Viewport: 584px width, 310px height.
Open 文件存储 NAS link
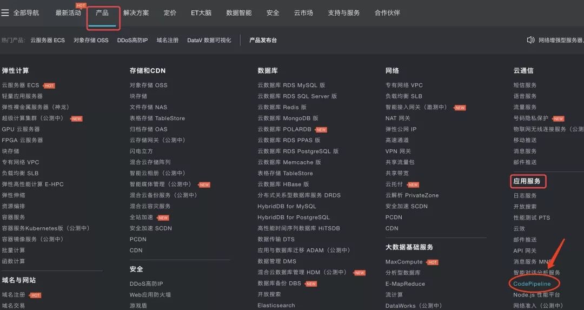148,107
